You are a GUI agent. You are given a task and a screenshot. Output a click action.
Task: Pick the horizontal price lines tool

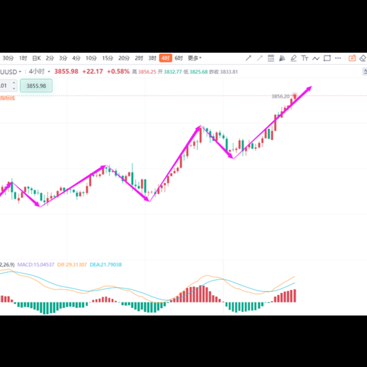click(271, 58)
